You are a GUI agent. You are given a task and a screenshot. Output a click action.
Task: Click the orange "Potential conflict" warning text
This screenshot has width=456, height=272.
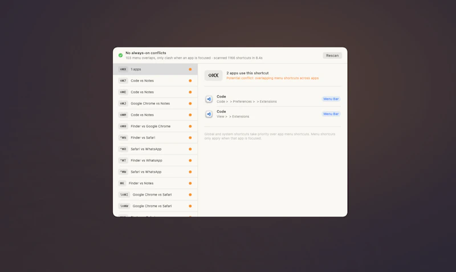(x=272, y=78)
